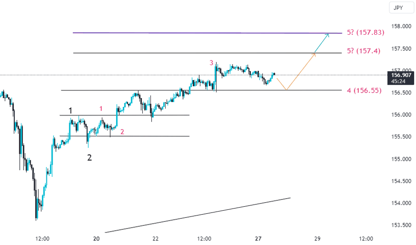Click the 158.000 price axis label

click(x=401, y=26)
